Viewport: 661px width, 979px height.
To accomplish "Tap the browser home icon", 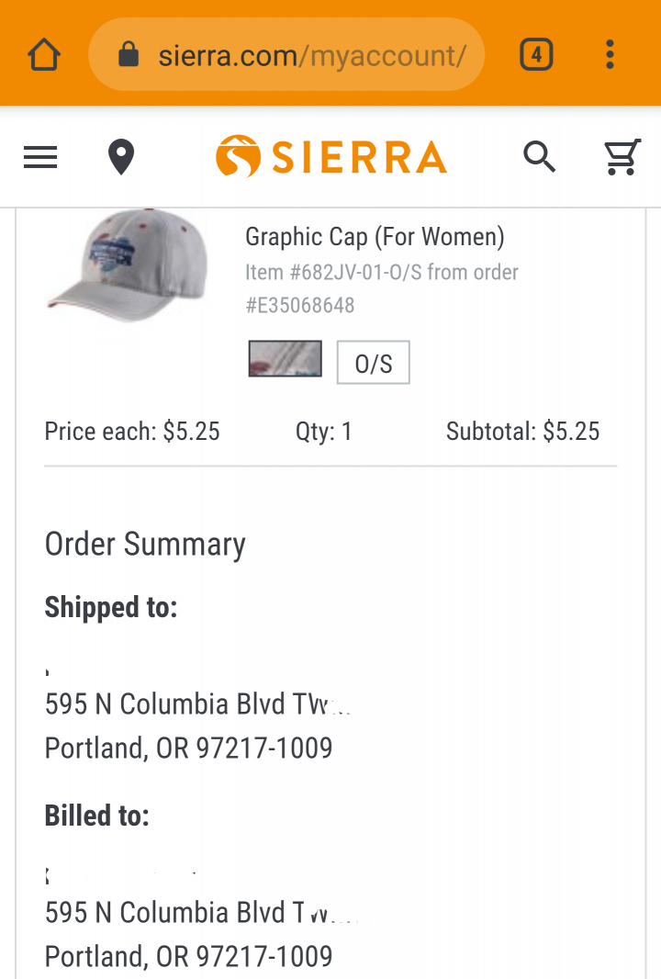I will pyautogui.click(x=43, y=55).
